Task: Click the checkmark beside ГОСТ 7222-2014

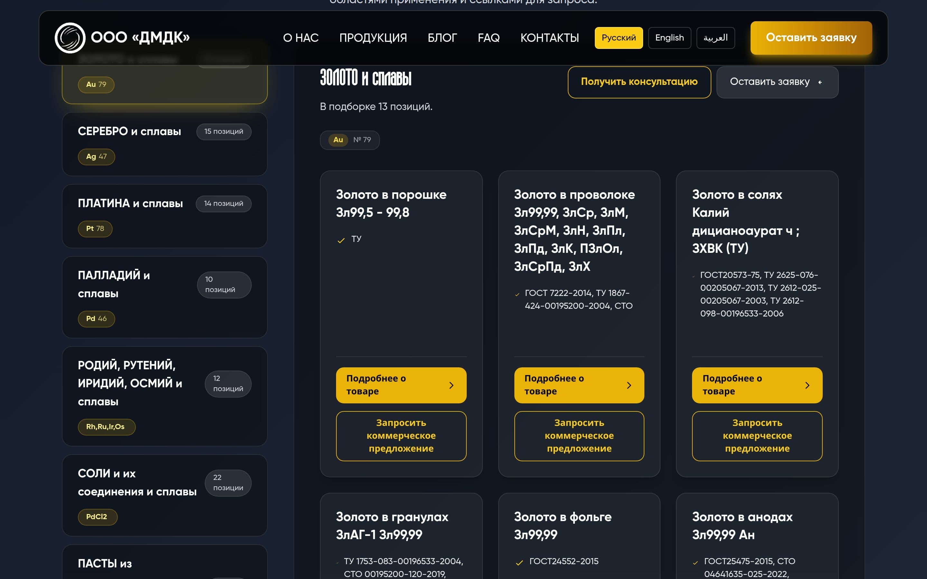Action: click(517, 294)
